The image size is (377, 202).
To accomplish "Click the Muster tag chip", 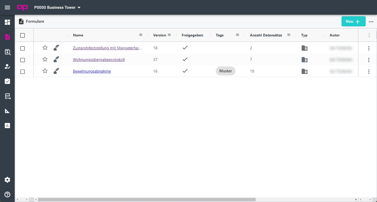I will click(225, 71).
